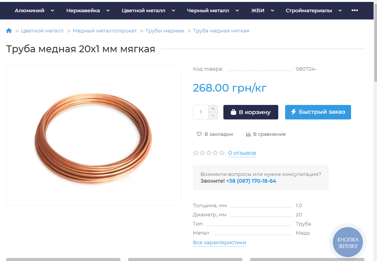
Task: Open the three-dots more categories menu
Action: (x=355, y=10)
